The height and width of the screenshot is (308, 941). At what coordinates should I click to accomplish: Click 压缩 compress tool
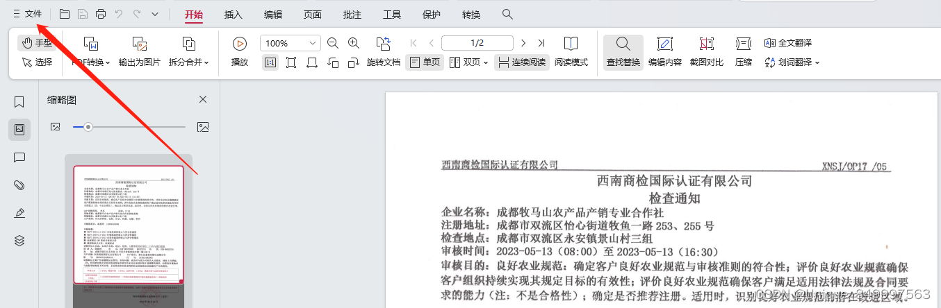(744, 52)
